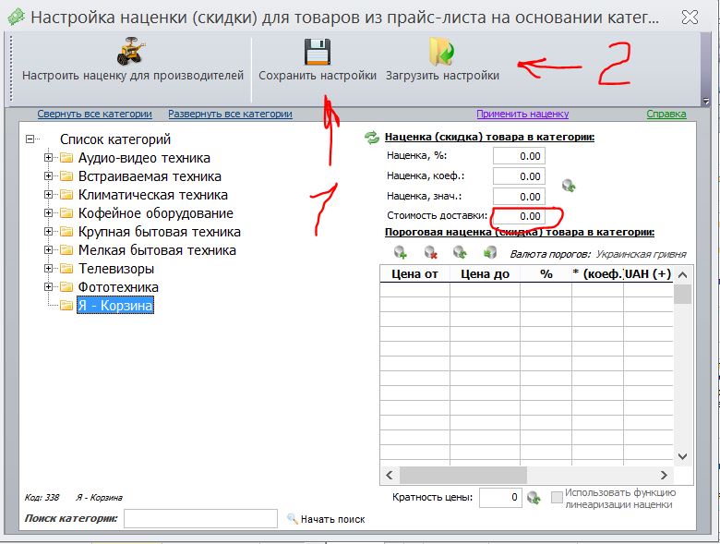Click the table's scroll right arrow

(664, 475)
